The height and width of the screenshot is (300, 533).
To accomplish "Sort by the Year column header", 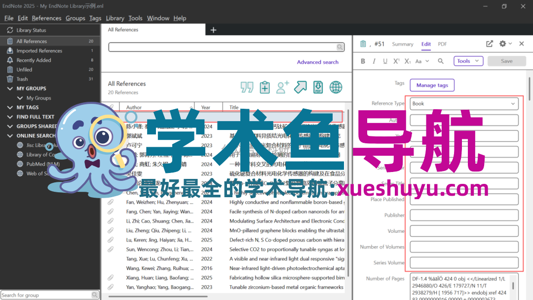I will (x=209, y=107).
